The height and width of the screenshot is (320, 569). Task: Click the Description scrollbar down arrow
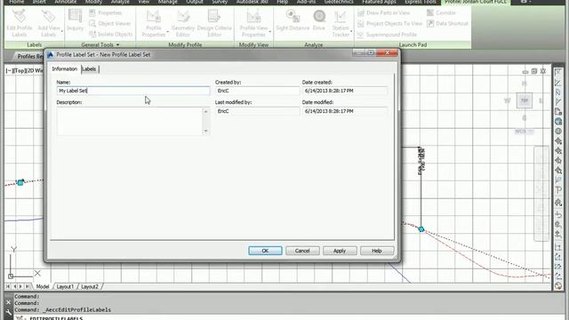point(206,131)
